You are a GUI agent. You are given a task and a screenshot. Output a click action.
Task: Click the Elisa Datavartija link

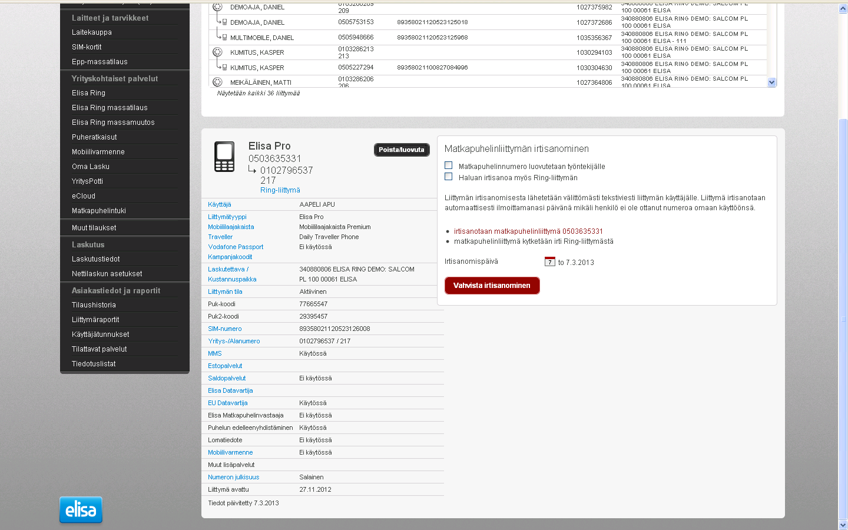[x=230, y=390]
